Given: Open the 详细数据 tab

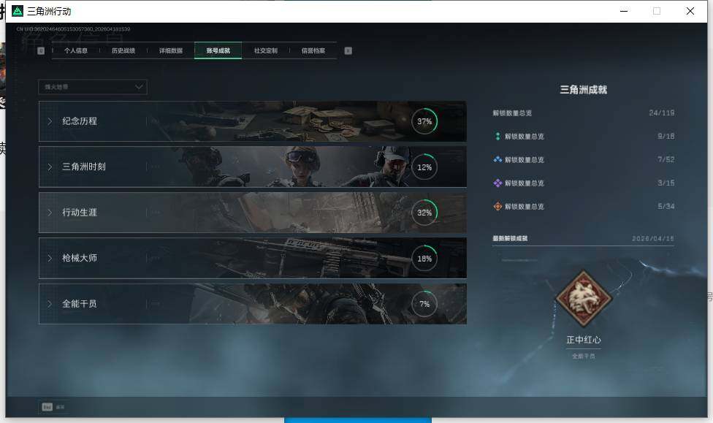Looking at the screenshot, I should click(x=170, y=50).
